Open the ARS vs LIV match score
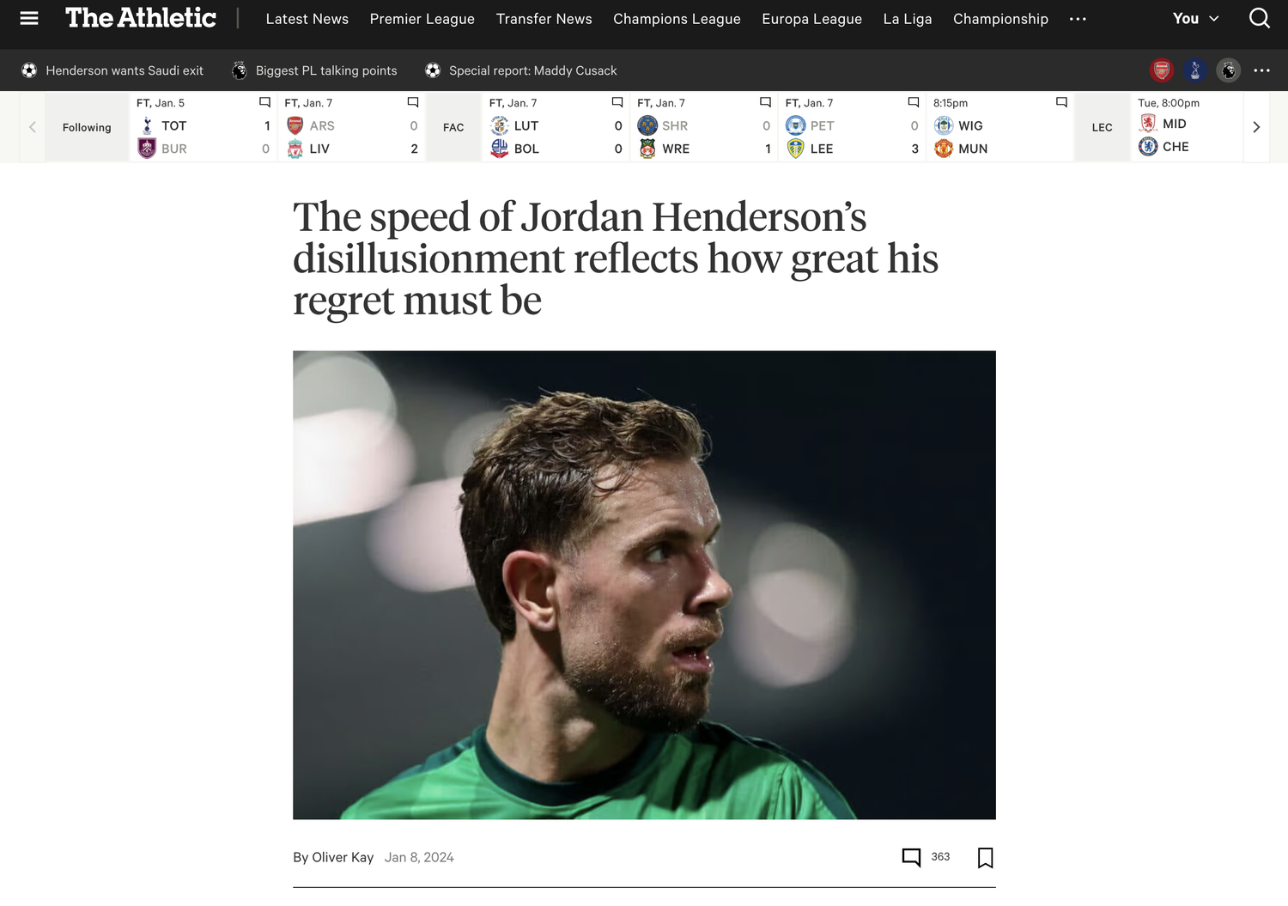The image size is (1288, 906). tap(352, 127)
